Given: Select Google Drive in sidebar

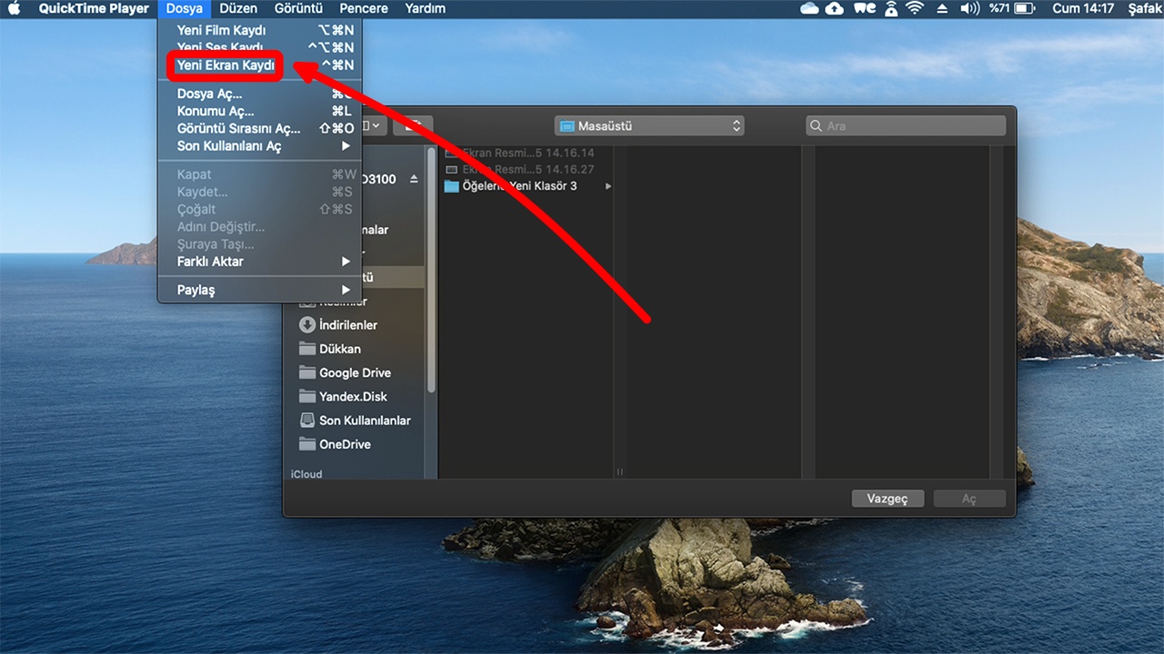Looking at the screenshot, I should [x=354, y=372].
